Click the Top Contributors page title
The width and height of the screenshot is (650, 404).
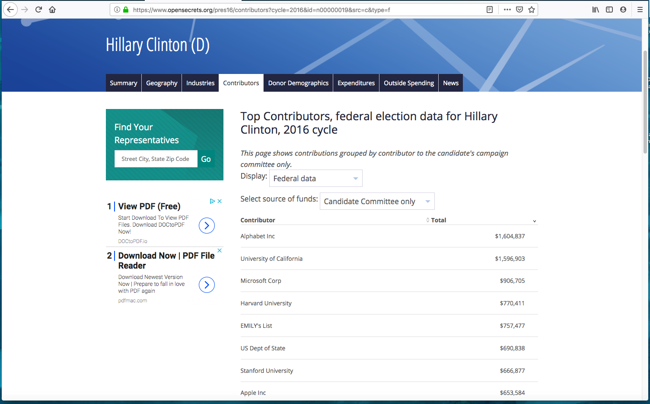click(369, 123)
